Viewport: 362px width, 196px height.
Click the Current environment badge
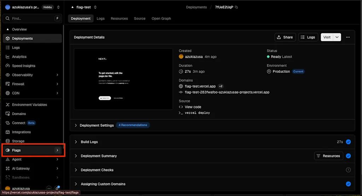click(298, 71)
